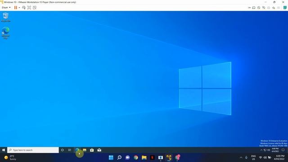Switch to VMware Player on host taskbar
The image size is (288, 162).
click(169, 157)
